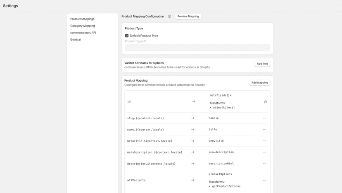
Task: Click the descriptionHtml target text
Action: click(221, 164)
